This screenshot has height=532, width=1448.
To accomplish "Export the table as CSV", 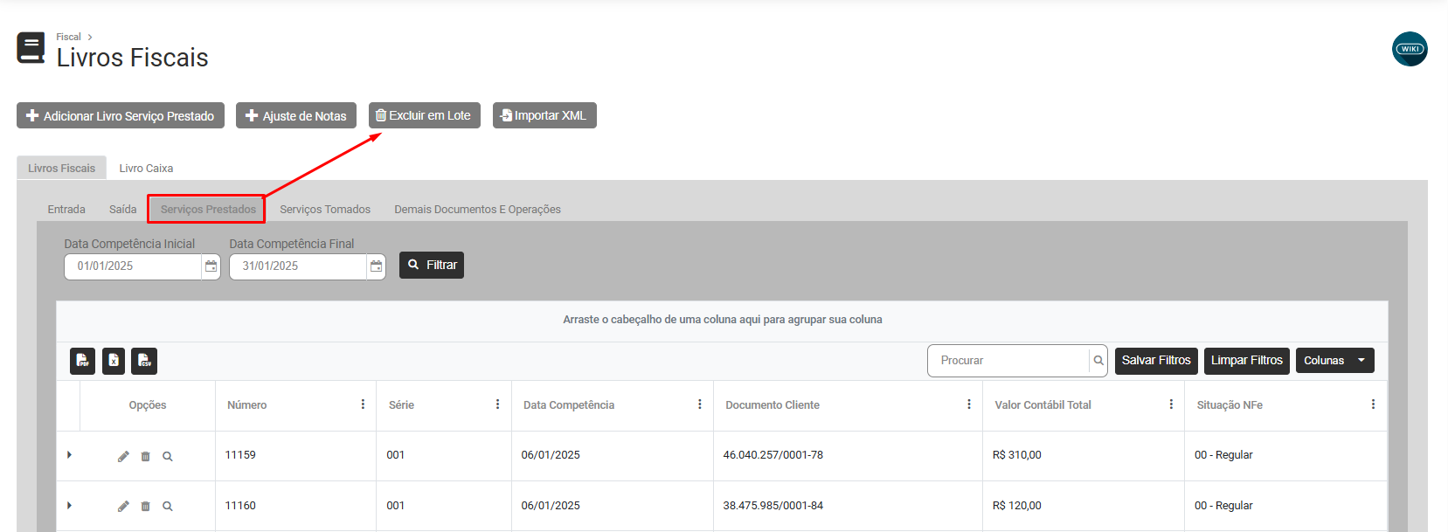I will (144, 361).
